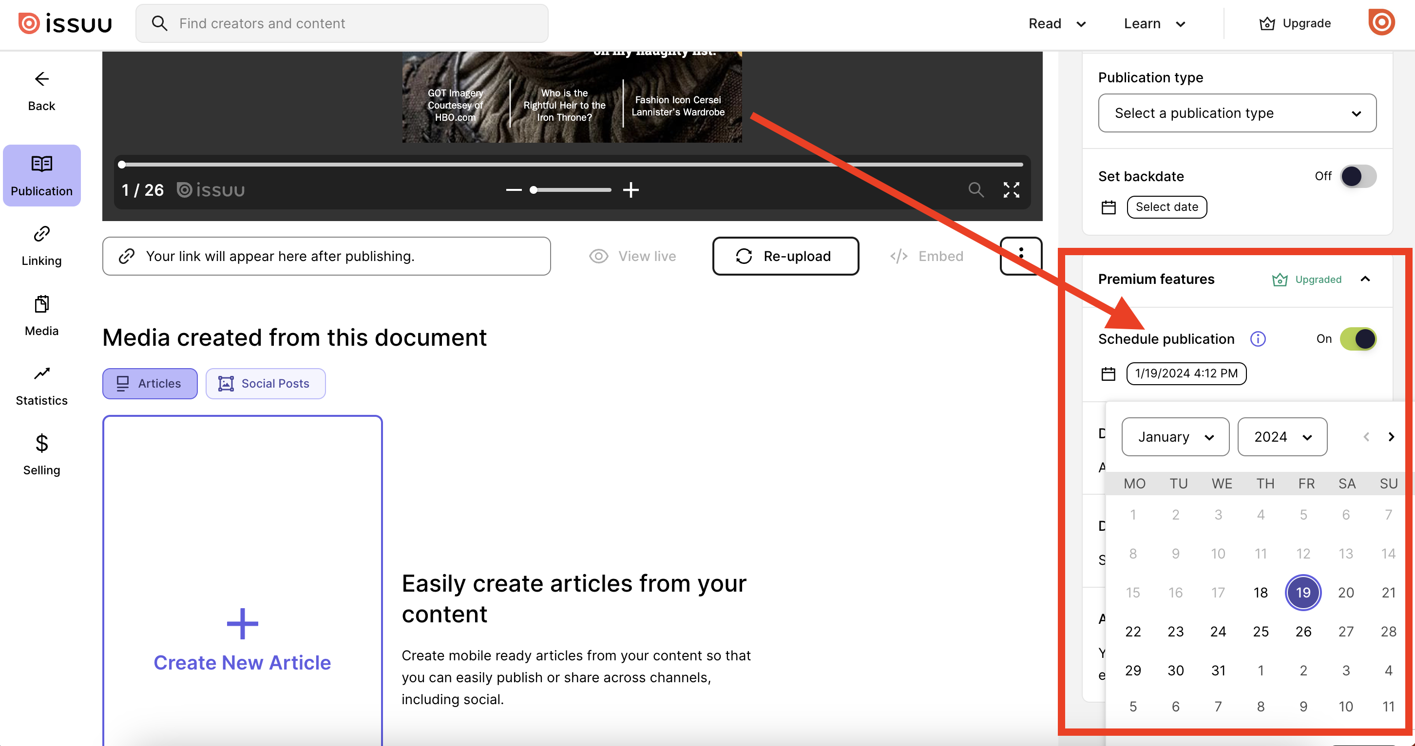Click the link chain icon in link field
The image size is (1415, 746).
(127, 256)
